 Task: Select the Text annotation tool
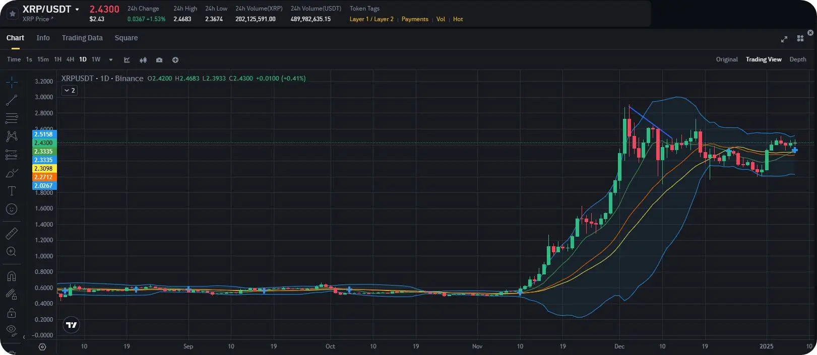tap(12, 191)
